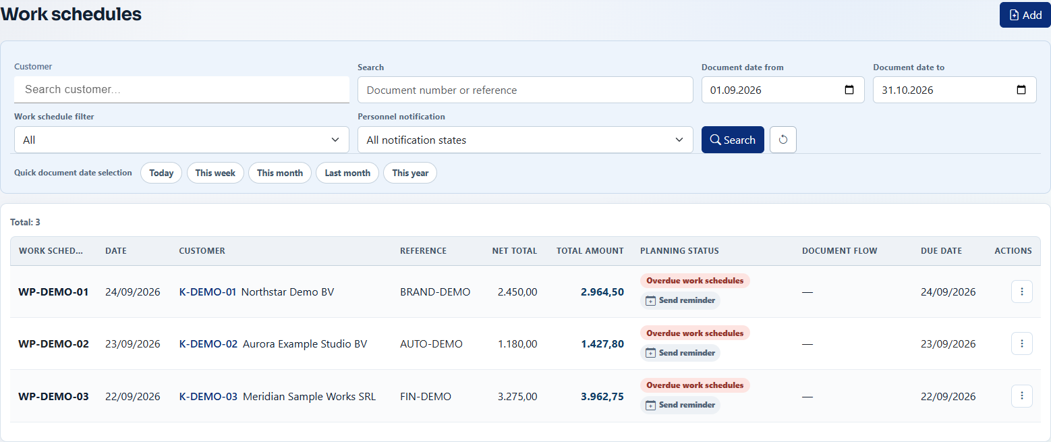Select the Last month quick date chip
This screenshot has width=1051, height=442.
[347, 173]
